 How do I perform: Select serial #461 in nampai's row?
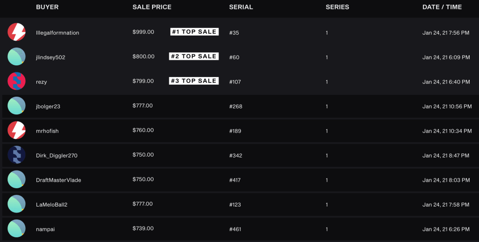pyautogui.click(x=235, y=229)
